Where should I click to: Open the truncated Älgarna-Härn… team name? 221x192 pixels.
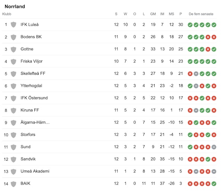click(x=35, y=122)
